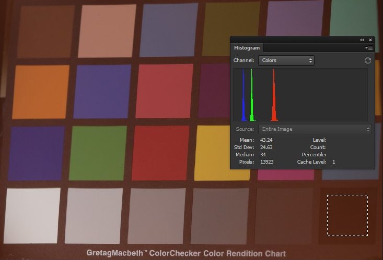383x260 pixels.
Task: Click the Cache Level value 1
Action: 334,162
